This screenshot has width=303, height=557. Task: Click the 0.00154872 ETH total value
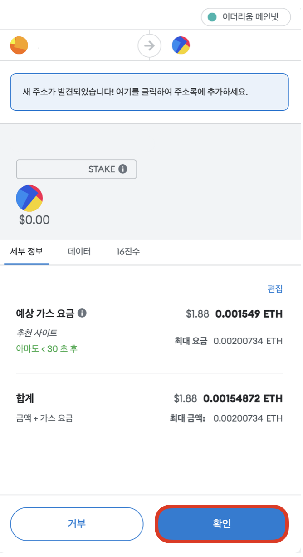coord(243,398)
